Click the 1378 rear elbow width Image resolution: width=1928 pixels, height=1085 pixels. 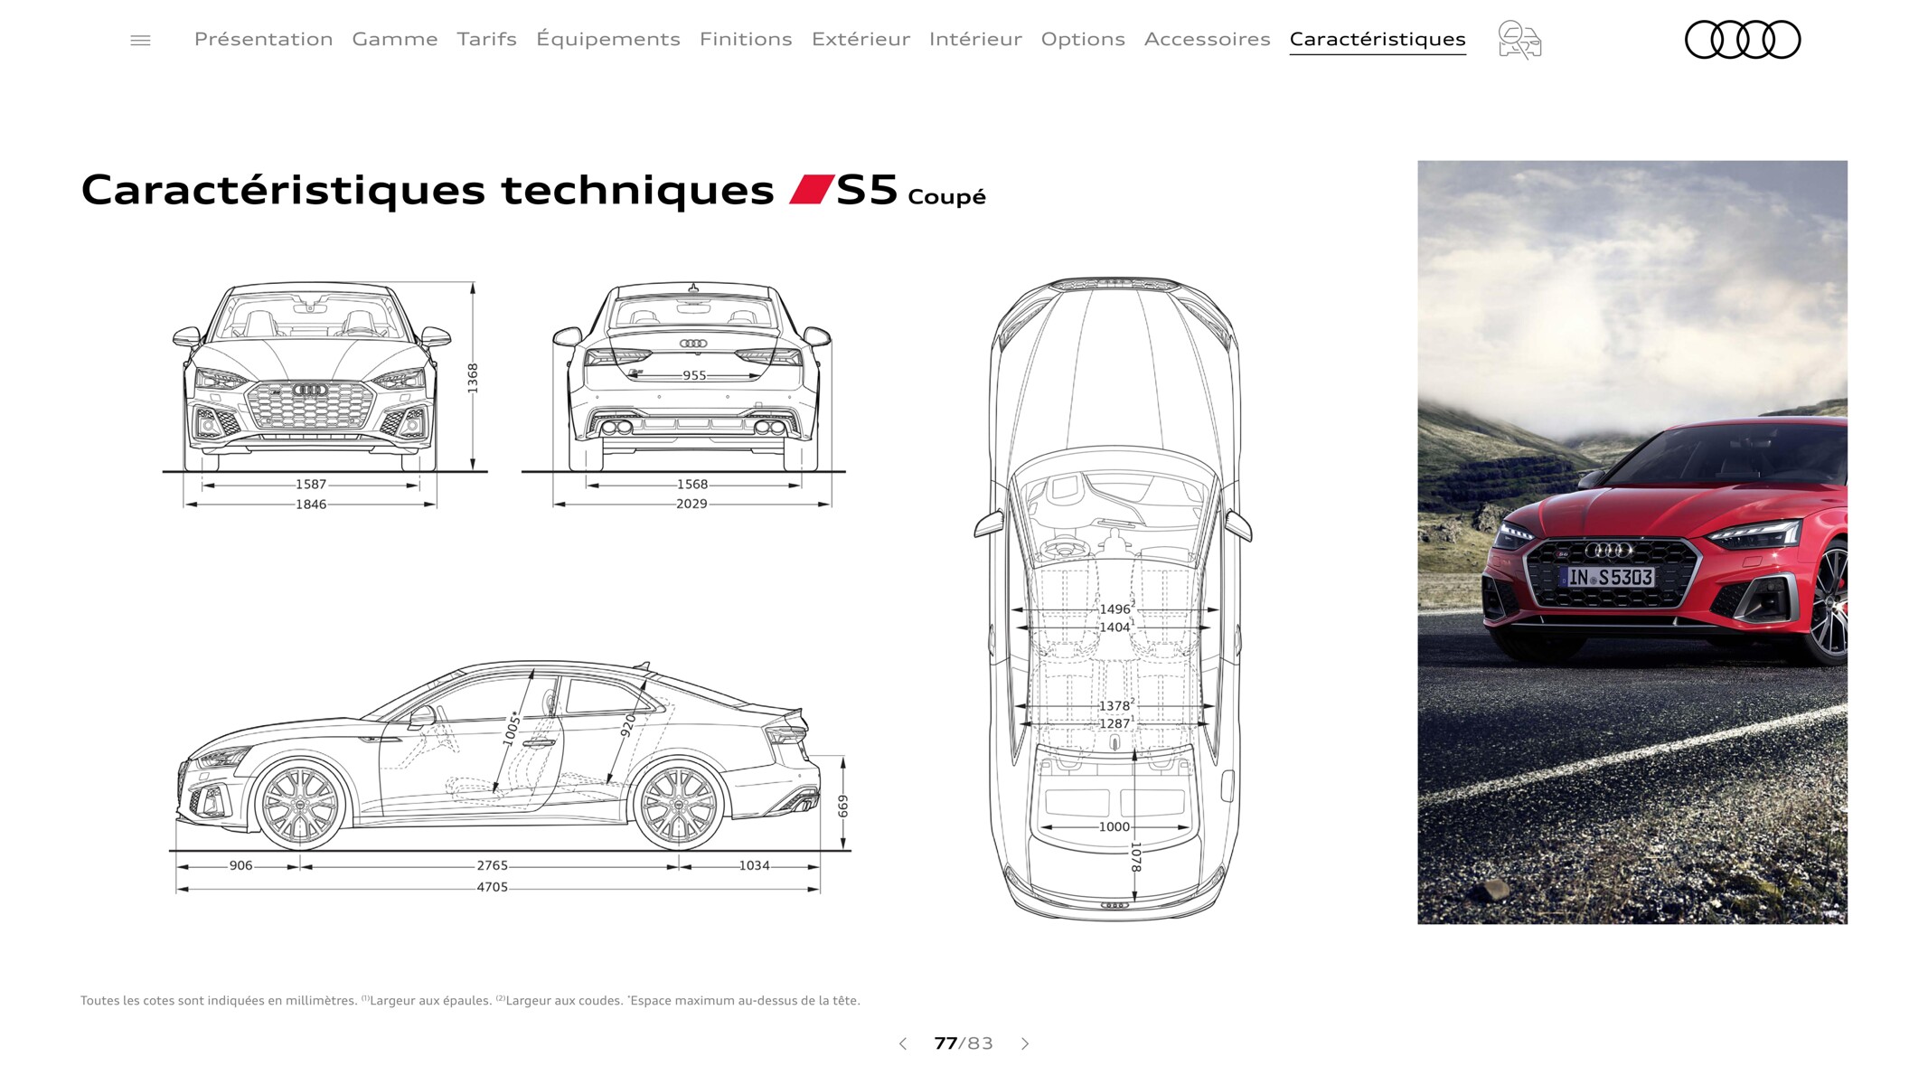click(x=1115, y=705)
